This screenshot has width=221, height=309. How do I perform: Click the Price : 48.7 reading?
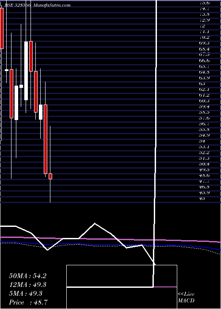pos(28,302)
